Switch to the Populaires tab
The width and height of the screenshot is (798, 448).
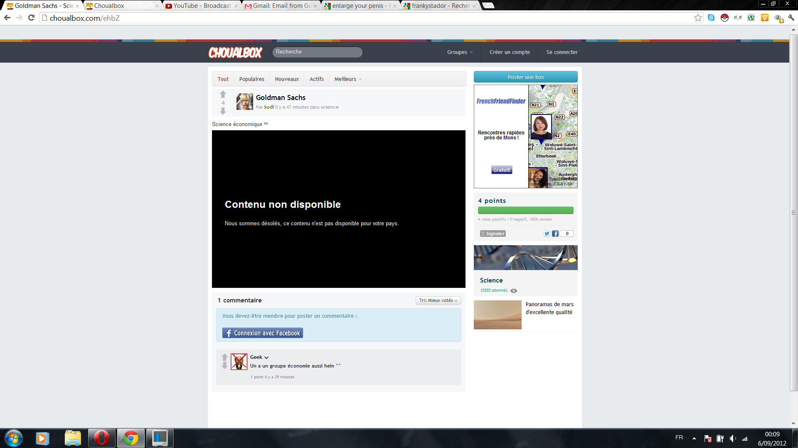coord(251,79)
